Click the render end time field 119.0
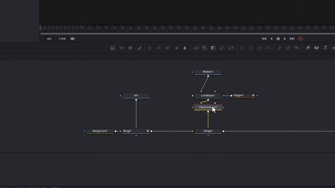This screenshot has height=188, width=335. point(62,39)
